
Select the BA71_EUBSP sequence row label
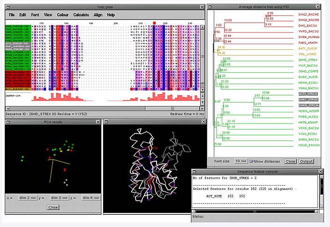click(x=18, y=88)
